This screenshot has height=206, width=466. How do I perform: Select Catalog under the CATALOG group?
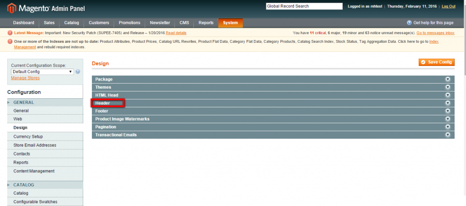(45, 193)
